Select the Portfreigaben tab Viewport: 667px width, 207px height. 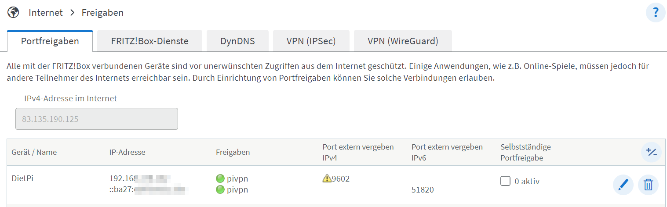[x=50, y=41]
